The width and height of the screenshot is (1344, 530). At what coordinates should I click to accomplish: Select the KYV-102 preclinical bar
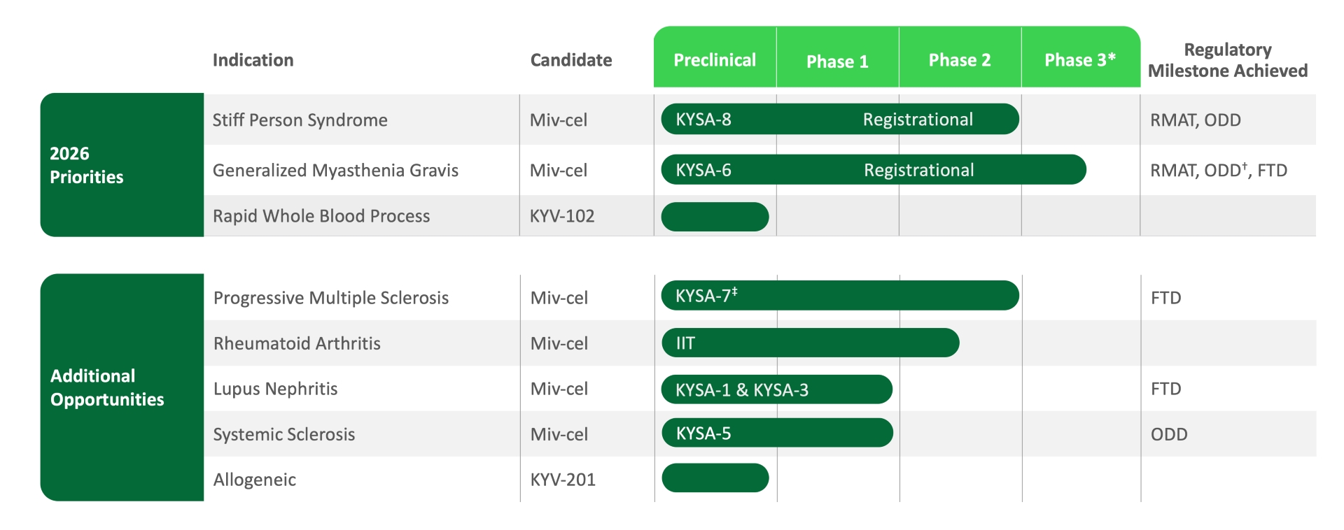(715, 217)
